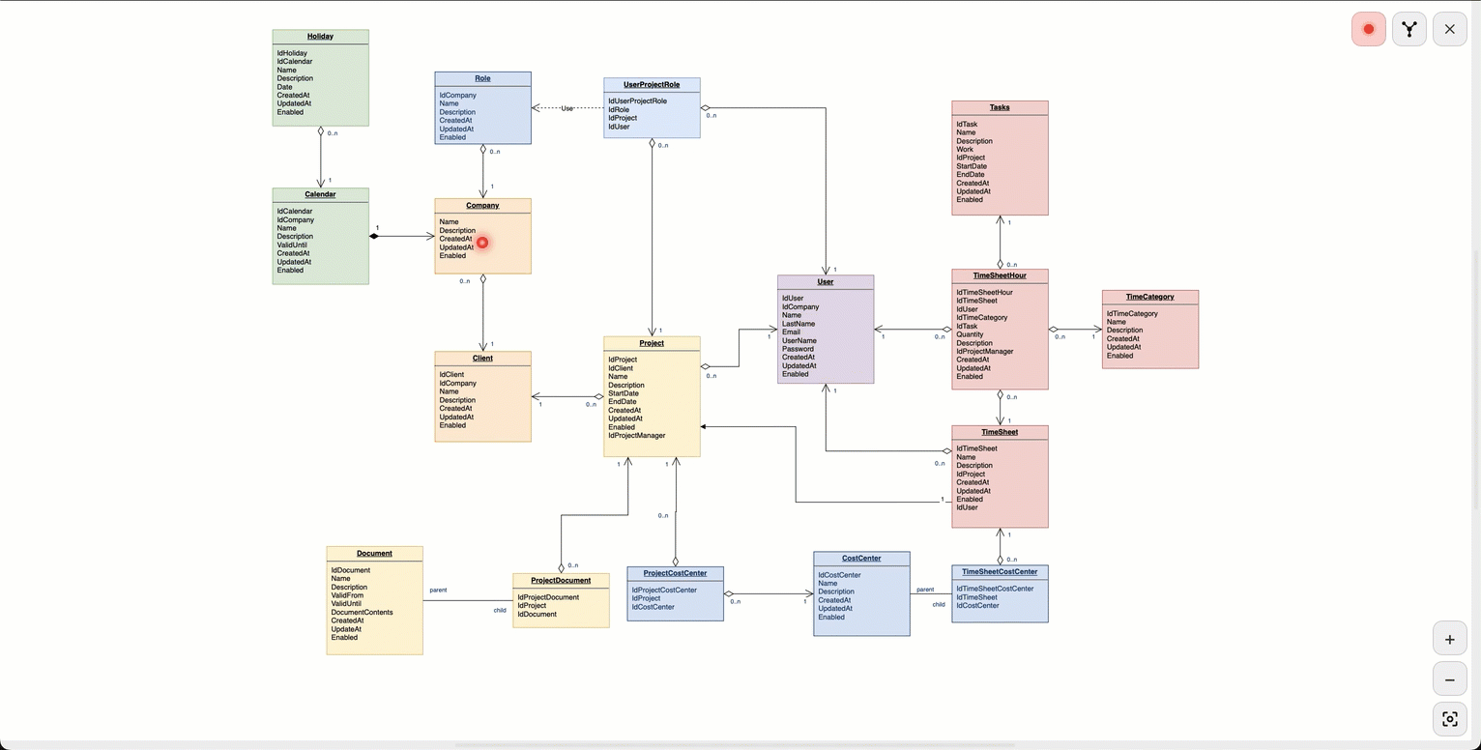Viewport: 1481px width, 750px height.
Task: Click the red record button
Action: pyautogui.click(x=1368, y=29)
